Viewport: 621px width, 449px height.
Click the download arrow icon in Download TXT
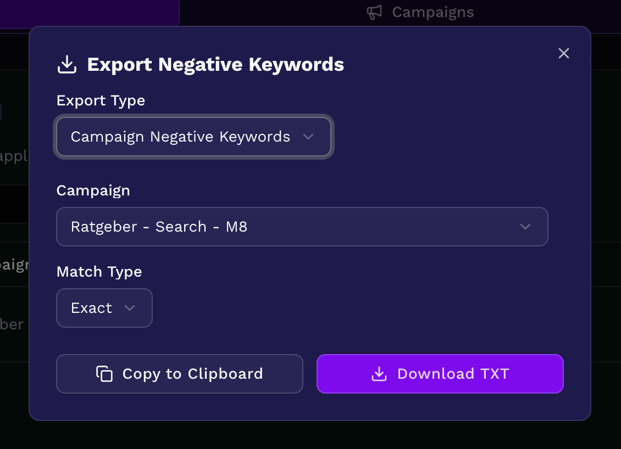pos(379,374)
